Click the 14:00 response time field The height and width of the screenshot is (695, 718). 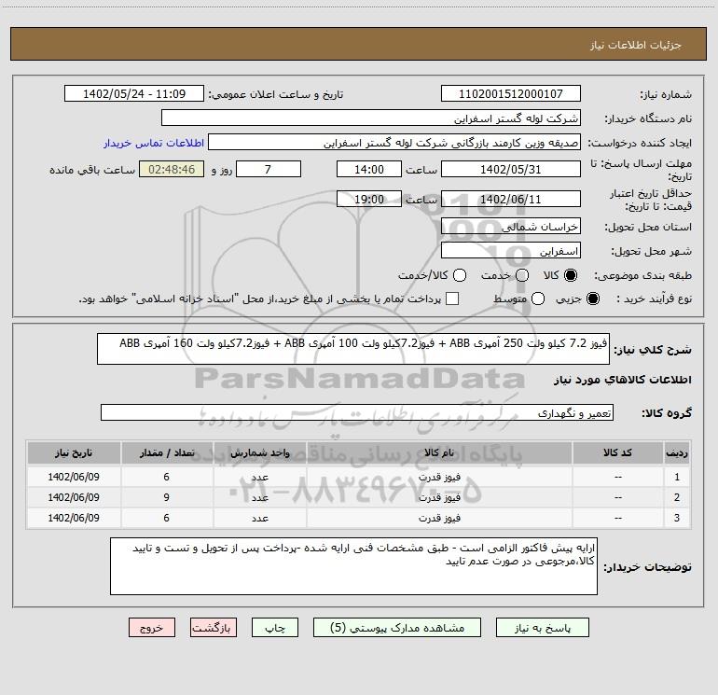[x=368, y=170]
